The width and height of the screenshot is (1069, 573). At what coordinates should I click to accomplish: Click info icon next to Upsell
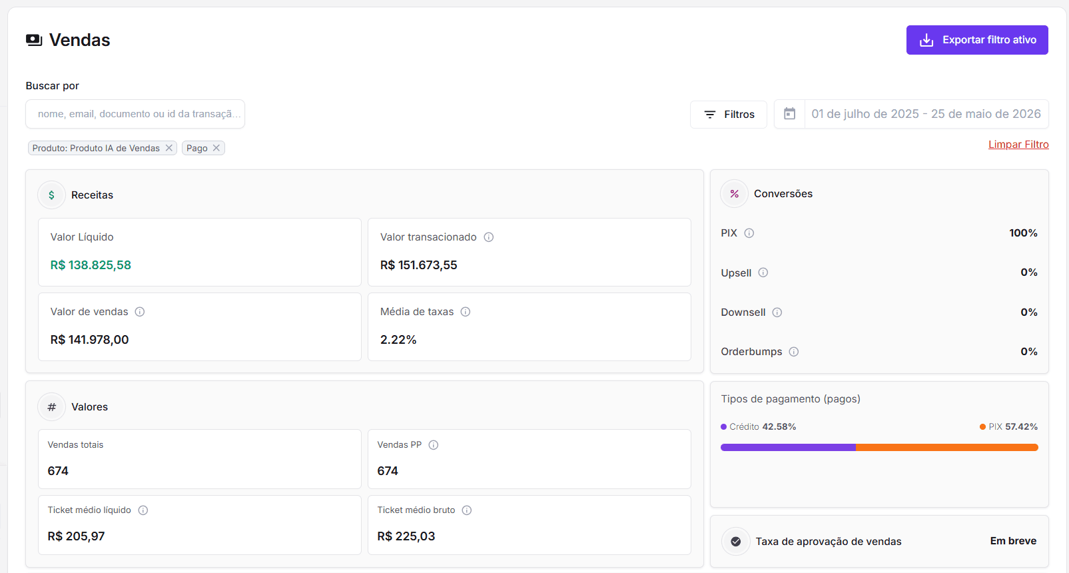763,273
